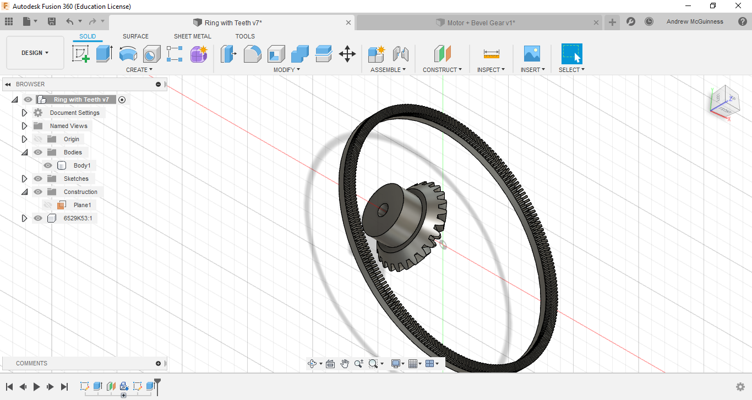Select the Fillet tool in the Modify section
752x400 pixels.
click(x=252, y=54)
